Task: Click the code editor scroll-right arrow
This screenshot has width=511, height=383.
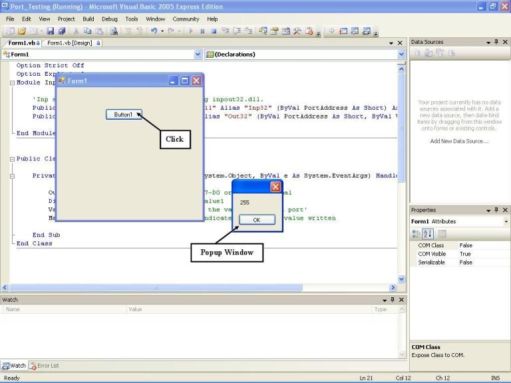Action: [393, 287]
